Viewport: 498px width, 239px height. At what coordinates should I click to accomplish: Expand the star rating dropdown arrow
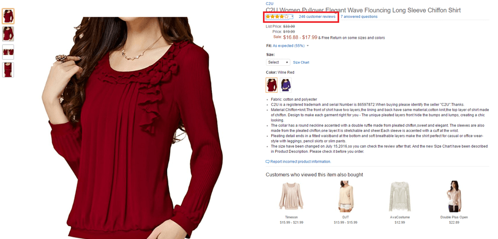(292, 16)
